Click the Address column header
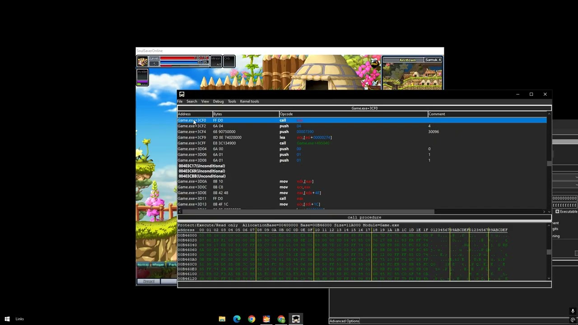The height and width of the screenshot is (325, 578). (195, 114)
